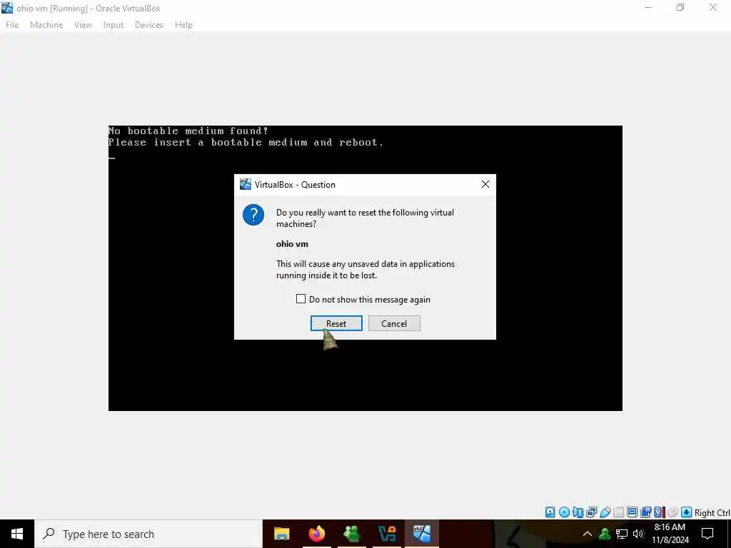The width and height of the screenshot is (731, 548).
Task: Click the display settings status icon
Action: [632, 512]
